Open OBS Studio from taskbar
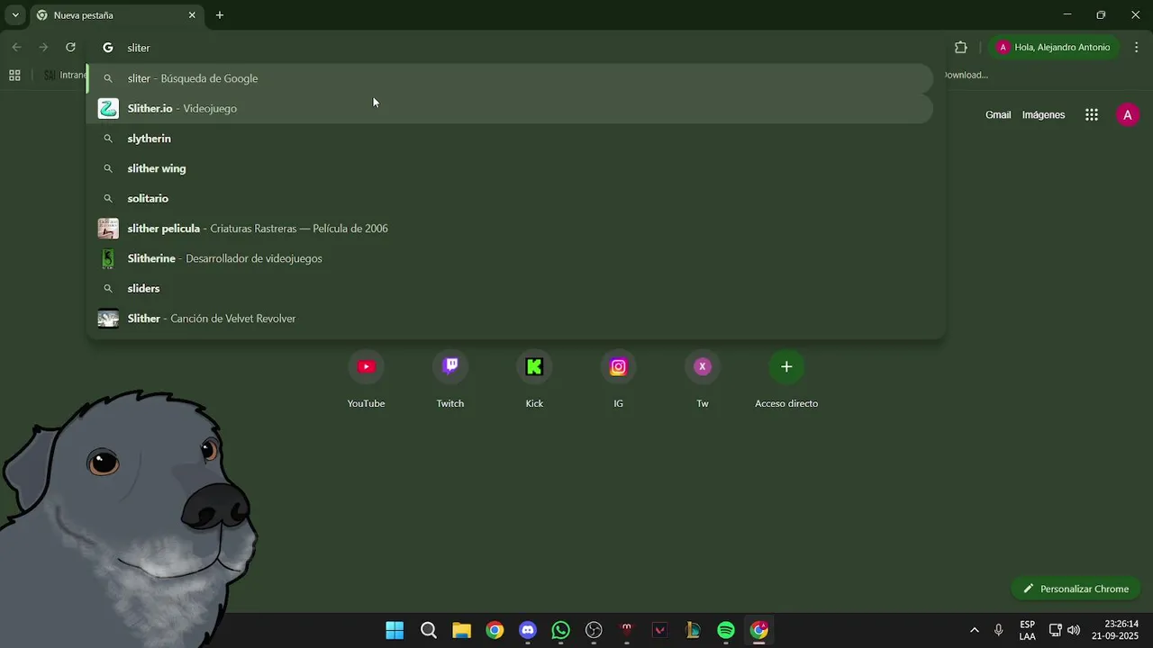 click(x=594, y=630)
